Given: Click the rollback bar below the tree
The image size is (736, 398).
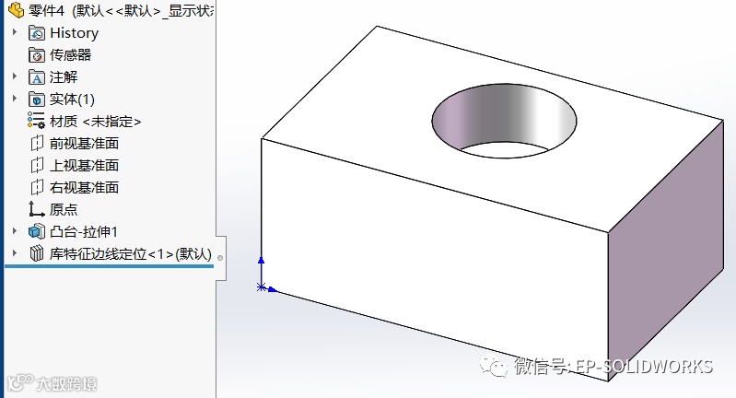Looking at the screenshot, I should tap(109, 266).
